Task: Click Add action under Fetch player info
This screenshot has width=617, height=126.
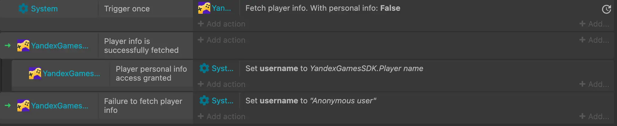Action: [222, 24]
